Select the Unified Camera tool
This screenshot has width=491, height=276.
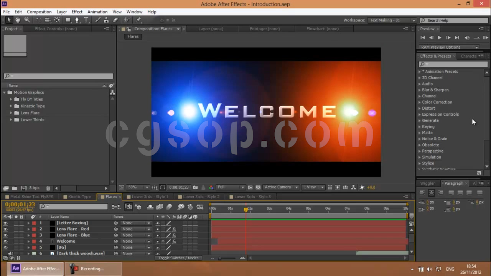coord(48,20)
